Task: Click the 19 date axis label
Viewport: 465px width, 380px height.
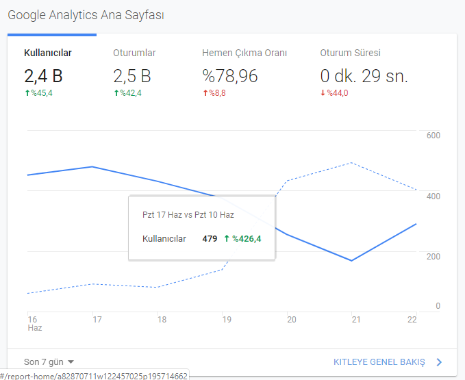Action: tap(227, 320)
